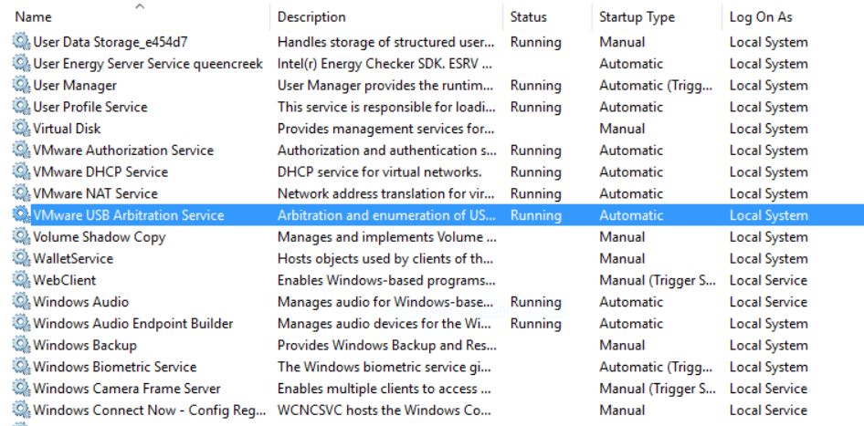Click the gear icon beside Windows Connect Now

pos(21,410)
